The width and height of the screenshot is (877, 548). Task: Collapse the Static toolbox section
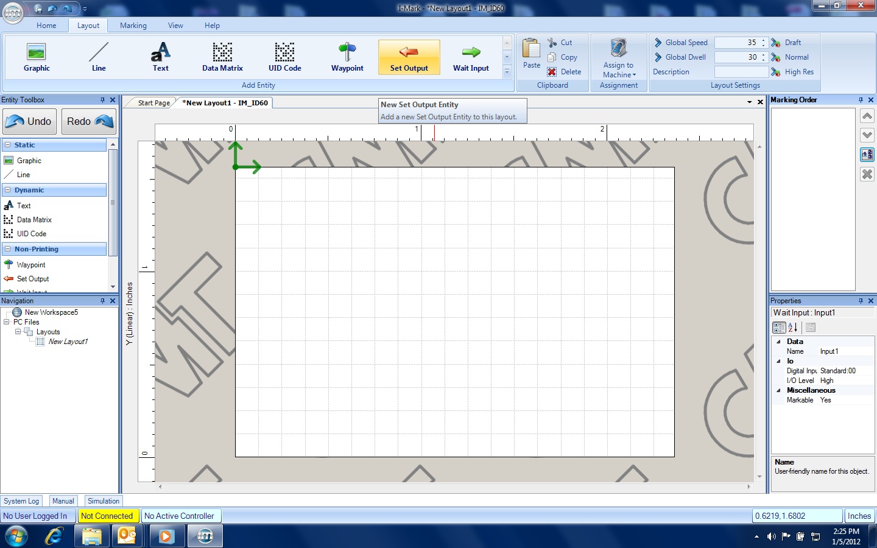8,145
